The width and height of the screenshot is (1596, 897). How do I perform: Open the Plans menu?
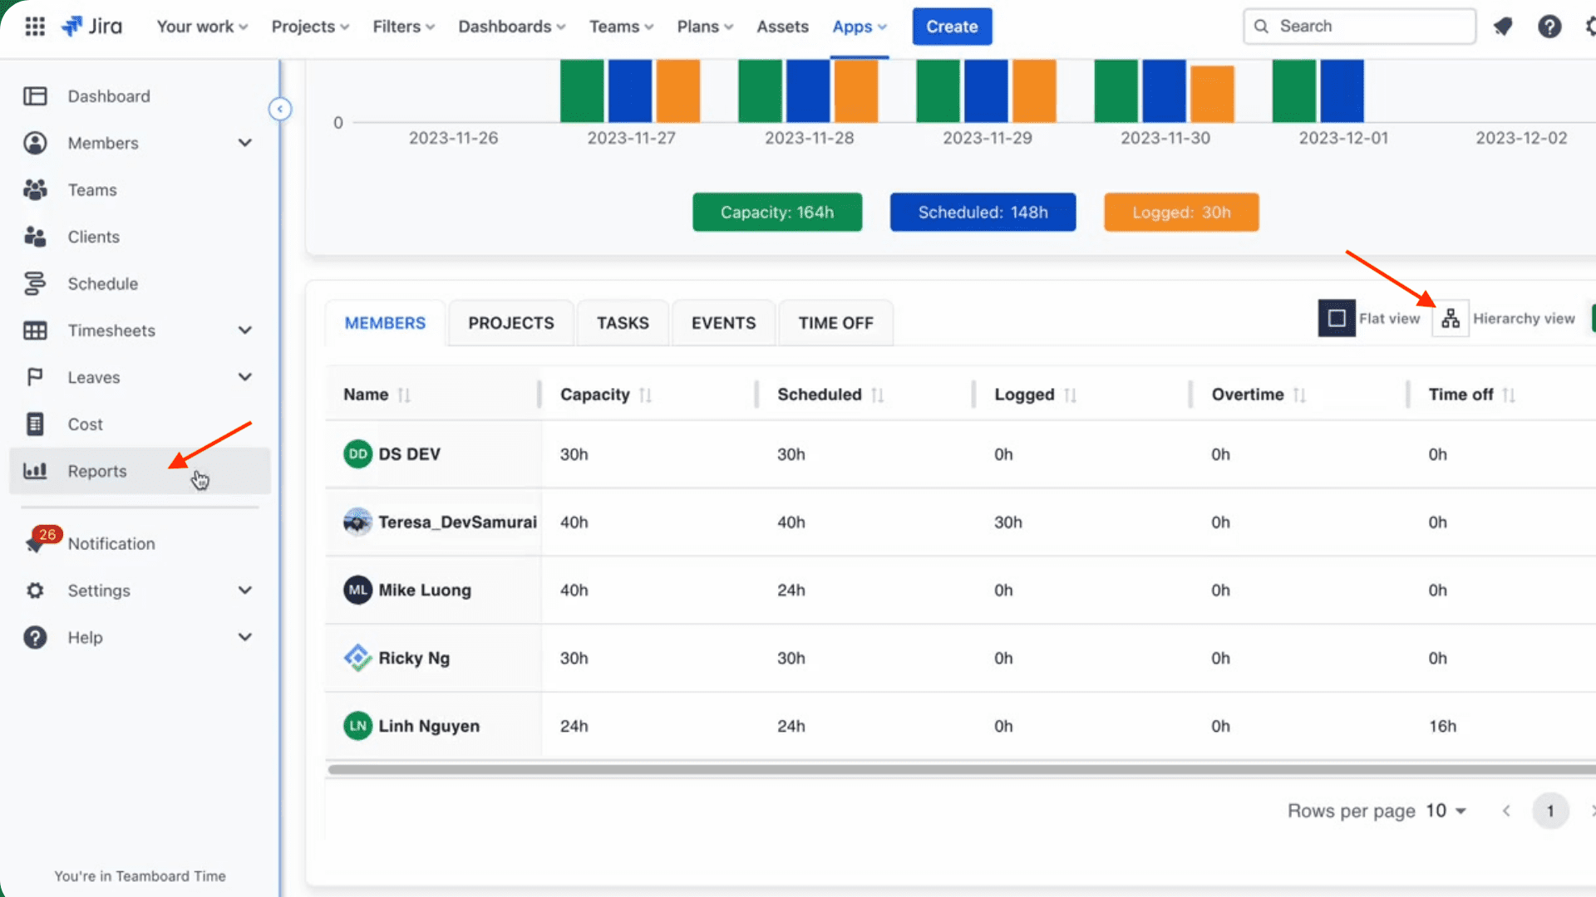[703, 26]
